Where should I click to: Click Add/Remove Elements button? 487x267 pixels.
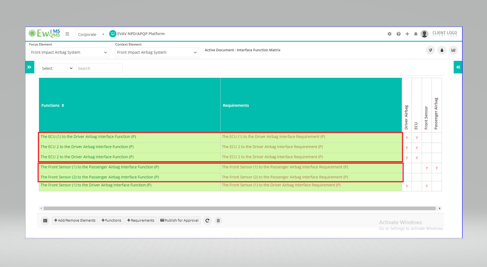(x=75, y=220)
